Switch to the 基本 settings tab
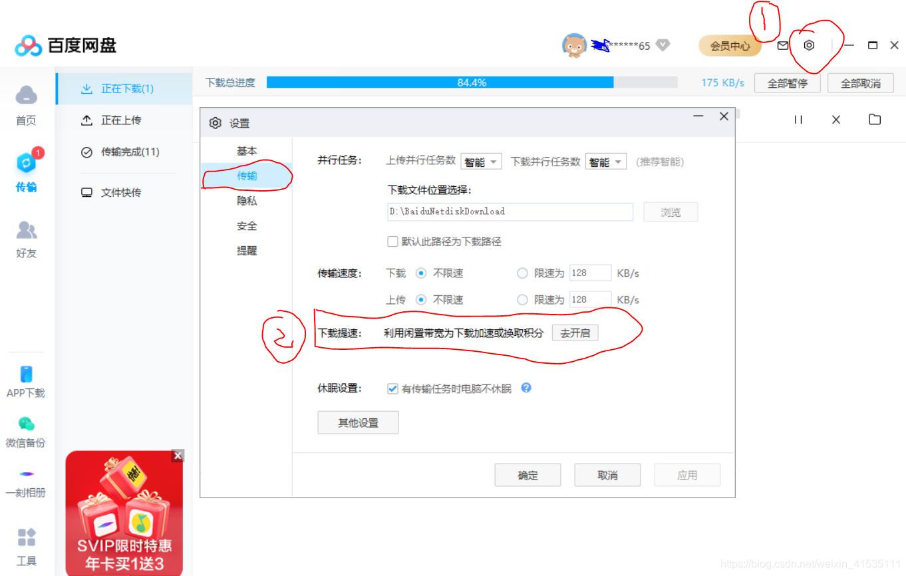This screenshot has width=906, height=576. [x=247, y=151]
